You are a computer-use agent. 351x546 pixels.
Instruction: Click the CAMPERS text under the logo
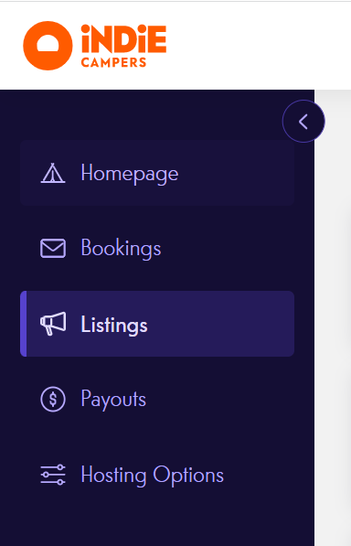[x=113, y=62]
